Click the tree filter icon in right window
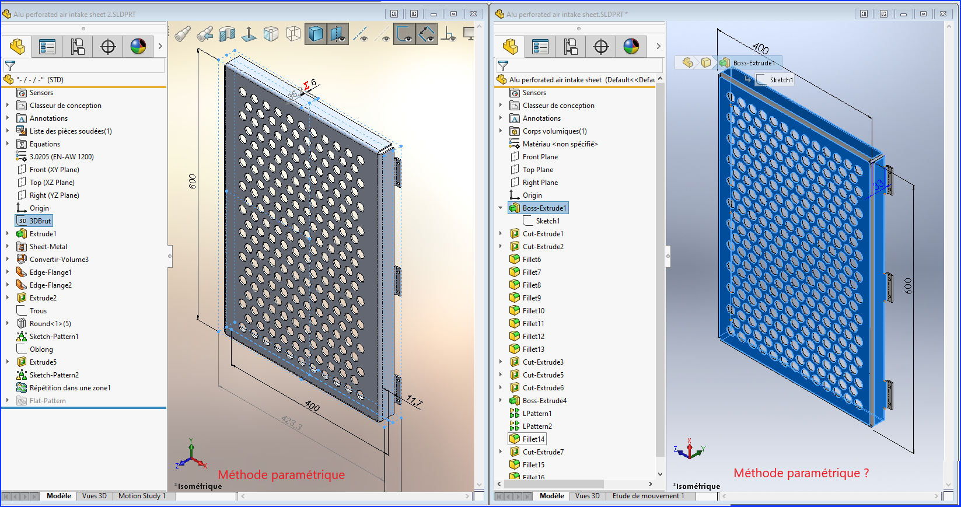The height and width of the screenshot is (507, 961). [x=503, y=66]
